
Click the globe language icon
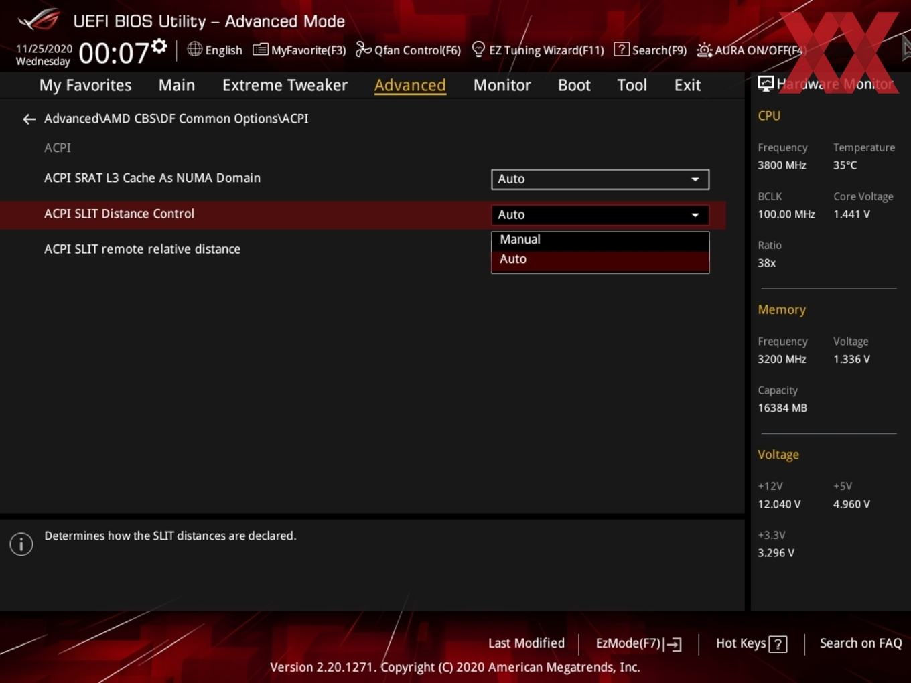click(x=194, y=49)
